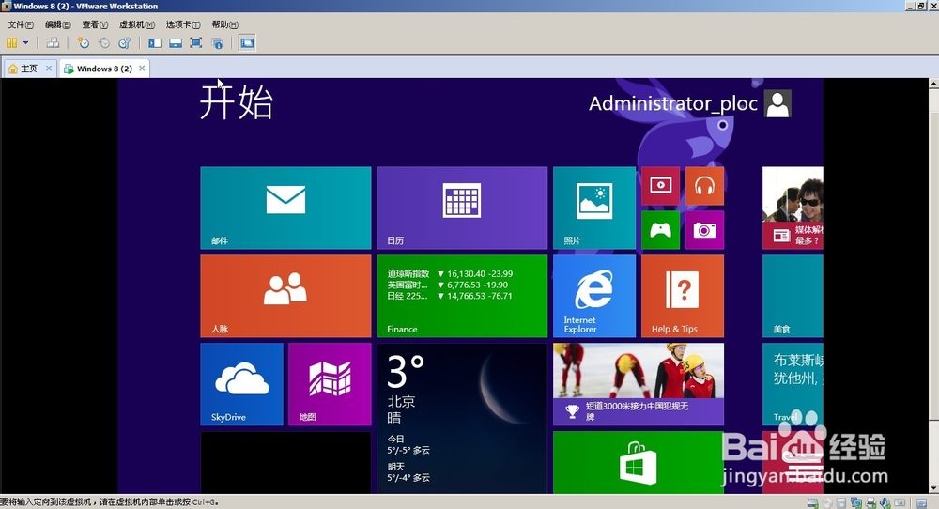Click the revert to snapshot icon
The height and width of the screenshot is (509, 939).
(x=104, y=43)
